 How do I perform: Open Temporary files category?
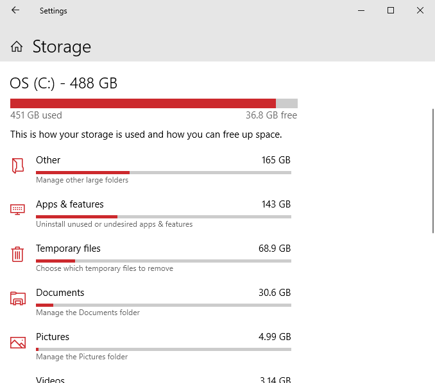(68, 249)
